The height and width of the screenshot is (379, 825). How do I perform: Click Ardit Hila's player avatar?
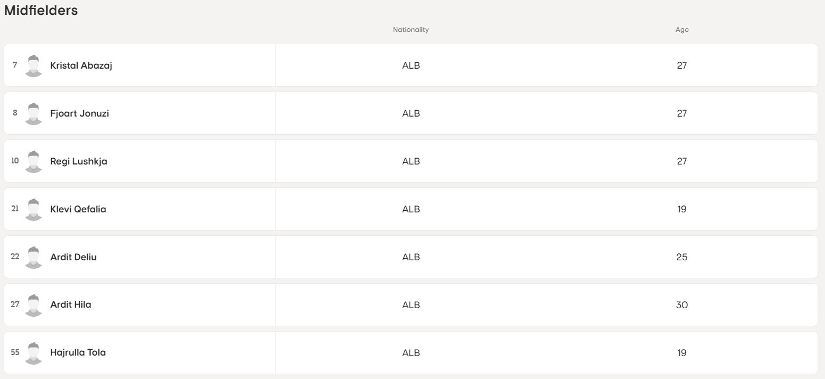(34, 305)
